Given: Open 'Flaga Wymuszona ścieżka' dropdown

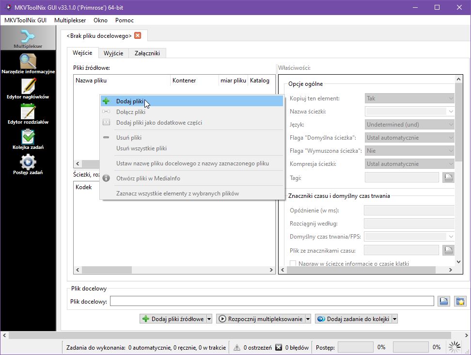Looking at the screenshot, I should pos(409,151).
